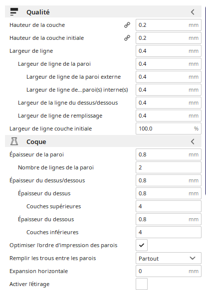Edit the Largeur de ligne couche initiale percentage
The image size is (206, 290).
[169, 129]
